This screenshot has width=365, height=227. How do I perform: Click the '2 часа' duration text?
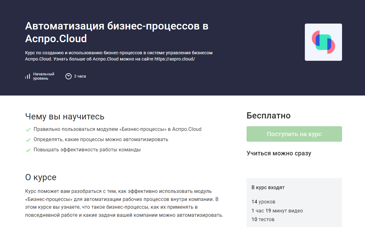(80, 76)
